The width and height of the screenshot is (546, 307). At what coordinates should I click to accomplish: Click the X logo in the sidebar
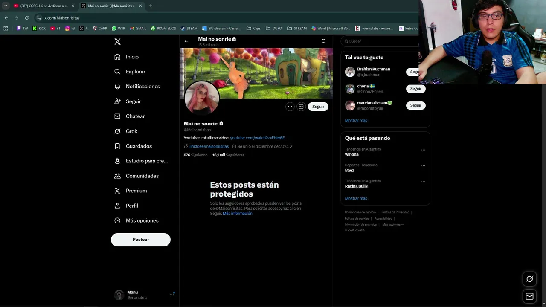pyautogui.click(x=117, y=41)
